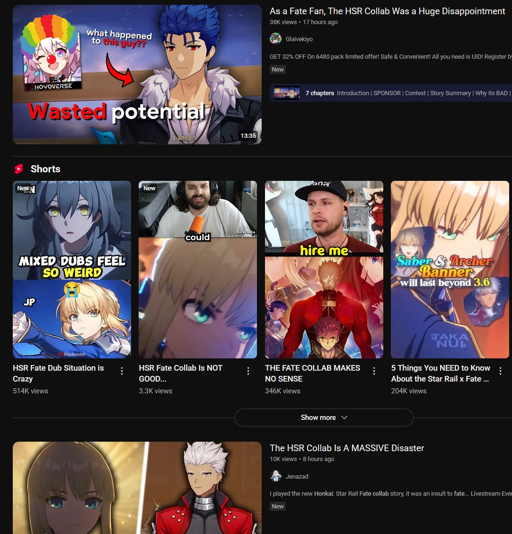Open the Saber & Archer Banner short thumbnail
Image resolution: width=512 pixels, height=534 pixels.
(450, 269)
